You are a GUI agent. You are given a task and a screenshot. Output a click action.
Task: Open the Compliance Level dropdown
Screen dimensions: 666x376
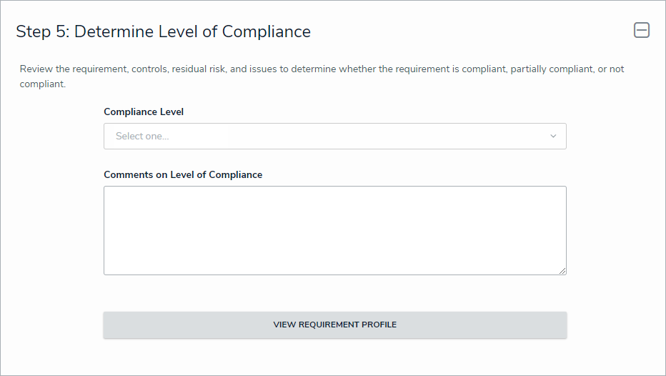pos(334,136)
